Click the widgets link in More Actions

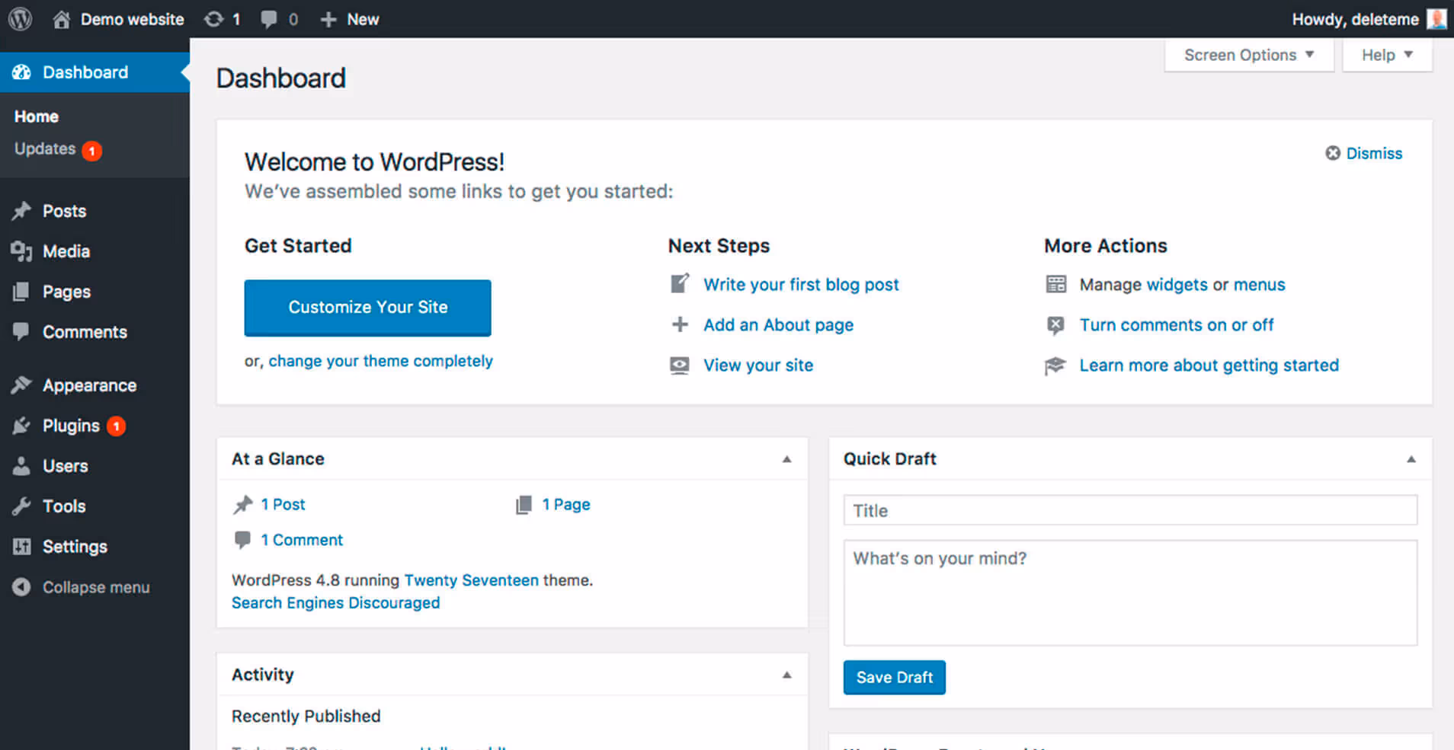[x=1177, y=285]
